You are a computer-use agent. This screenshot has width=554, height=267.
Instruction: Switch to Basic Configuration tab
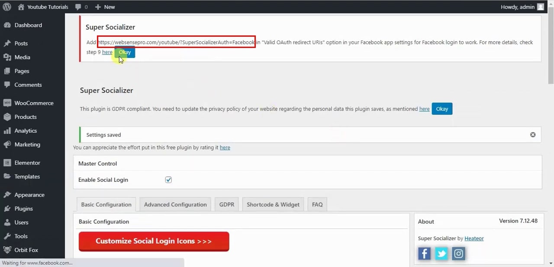coord(106,204)
